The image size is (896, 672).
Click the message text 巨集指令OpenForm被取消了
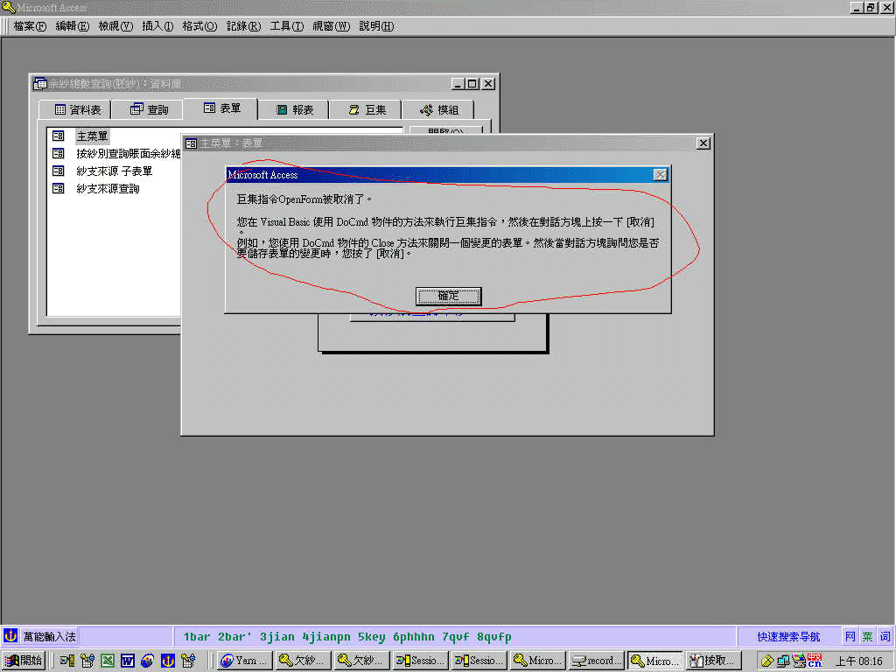tap(304, 199)
